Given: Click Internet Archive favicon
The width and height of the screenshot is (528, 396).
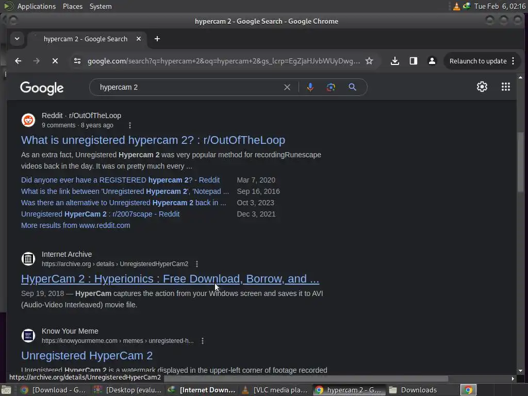Looking at the screenshot, I should 28,259.
